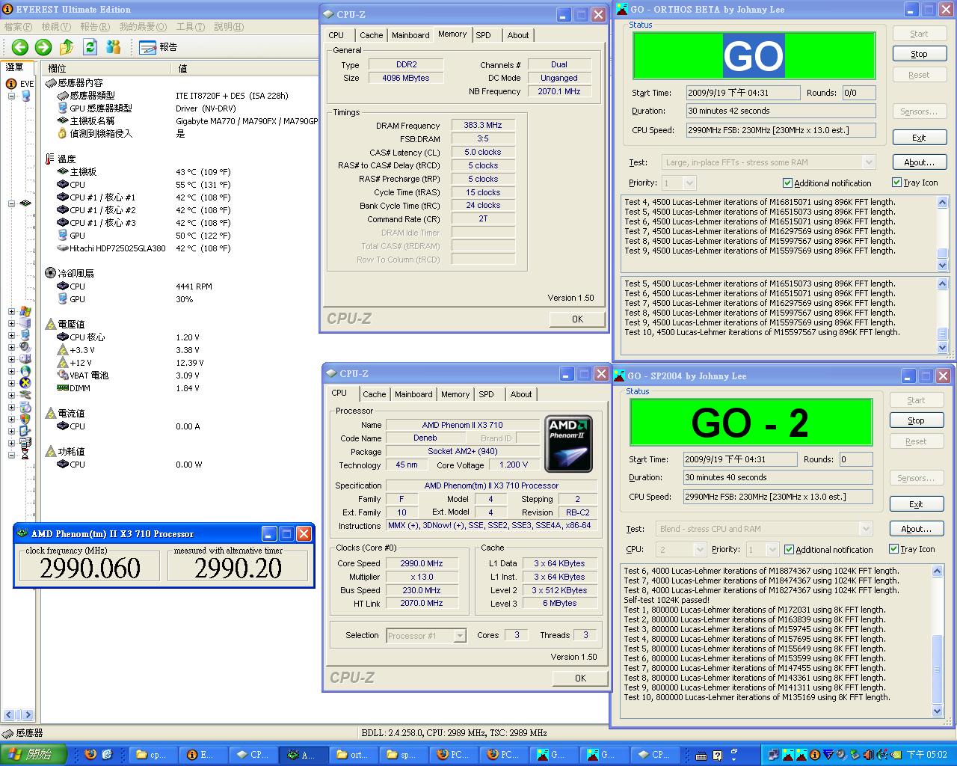Image resolution: width=957 pixels, height=766 pixels.
Task: Open the Test Blend dropdown in SP2004
Action: click(866, 529)
